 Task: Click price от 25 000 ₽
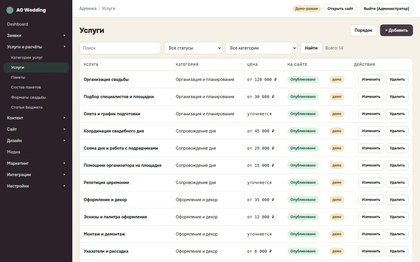[261, 148]
